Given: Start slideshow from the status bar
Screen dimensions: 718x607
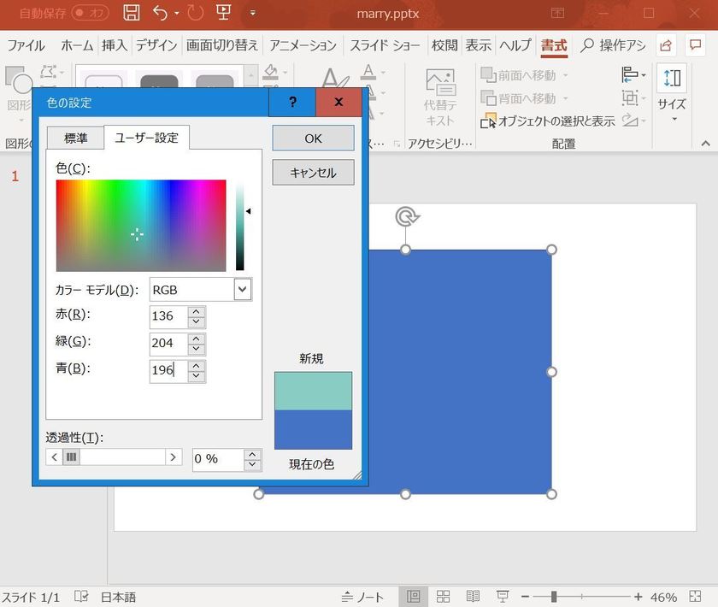Looking at the screenshot, I should pos(503,597).
